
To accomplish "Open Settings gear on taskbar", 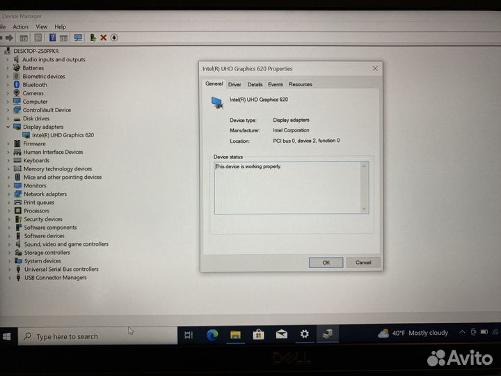I will click(x=305, y=334).
